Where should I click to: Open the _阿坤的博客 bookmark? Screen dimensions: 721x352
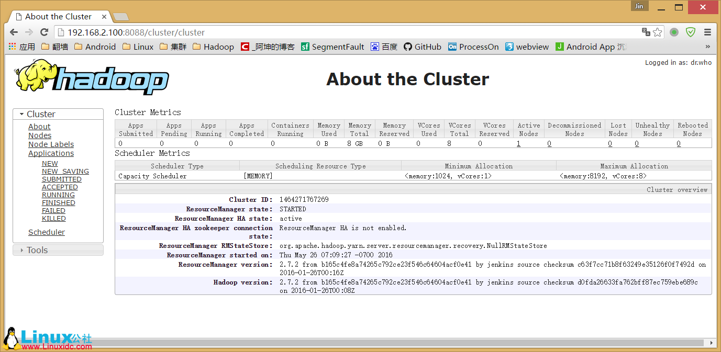tap(271, 47)
